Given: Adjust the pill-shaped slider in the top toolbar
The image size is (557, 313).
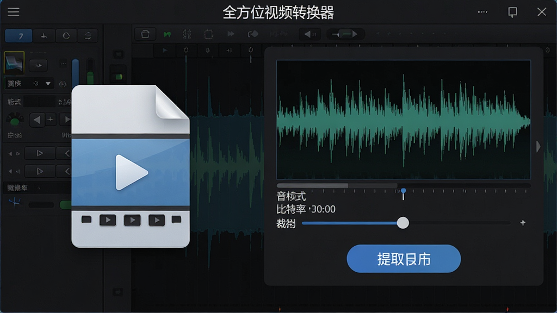Looking at the screenshot, I should [344, 34].
